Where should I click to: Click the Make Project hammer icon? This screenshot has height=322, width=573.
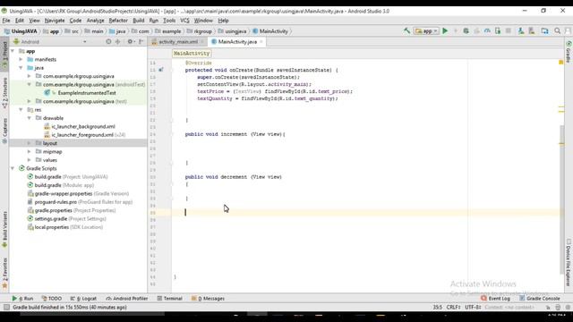pos(406,31)
